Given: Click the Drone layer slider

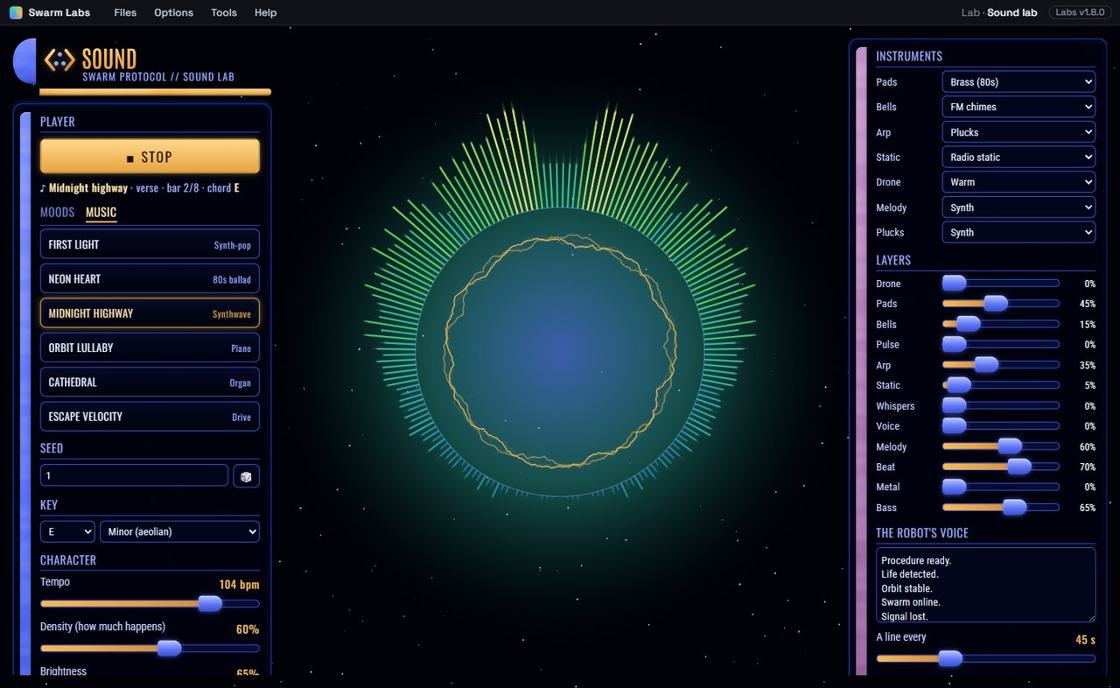Looking at the screenshot, I should (x=1001, y=284).
